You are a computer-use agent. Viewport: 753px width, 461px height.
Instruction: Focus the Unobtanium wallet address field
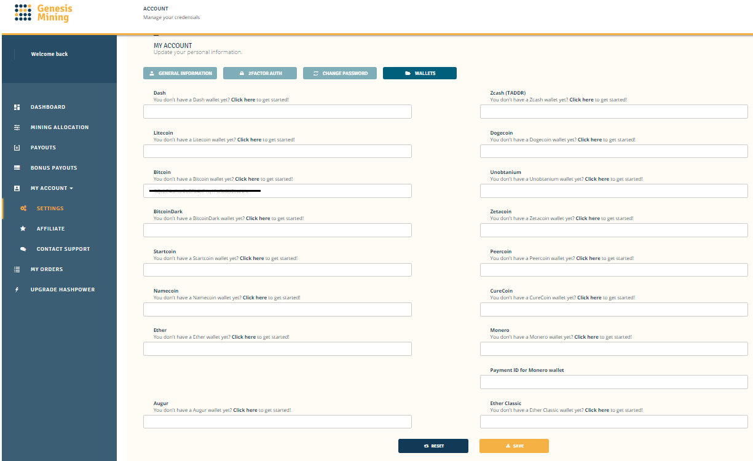(x=614, y=191)
